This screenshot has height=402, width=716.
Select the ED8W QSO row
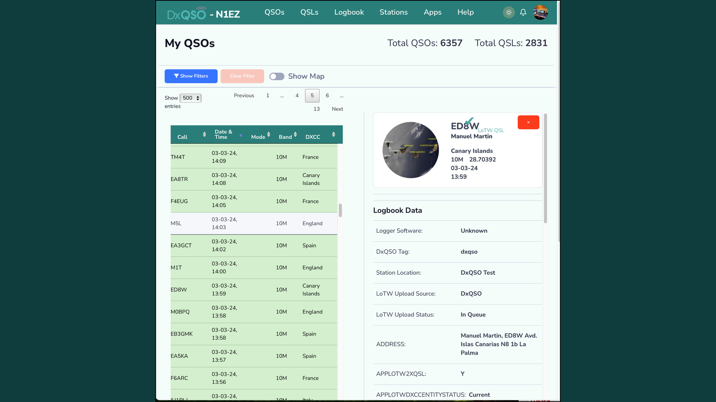[x=254, y=290]
